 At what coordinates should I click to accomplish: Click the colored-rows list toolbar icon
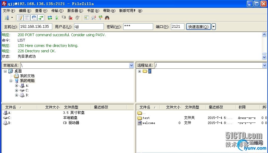click(x=87, y=18)
